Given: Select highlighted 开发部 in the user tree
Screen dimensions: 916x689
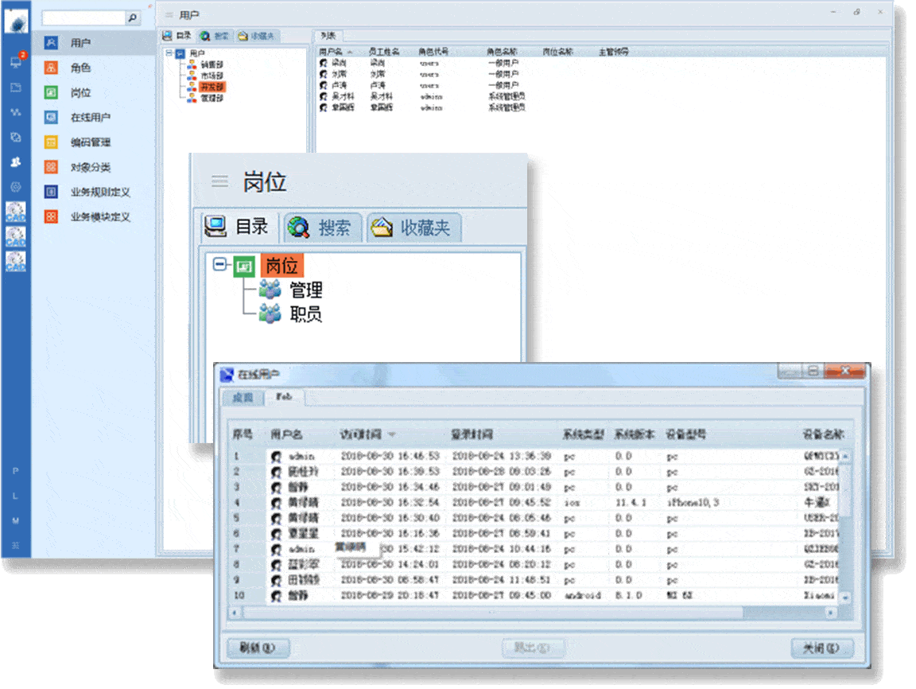Looking at the screenshot, I should coord(212,87).
